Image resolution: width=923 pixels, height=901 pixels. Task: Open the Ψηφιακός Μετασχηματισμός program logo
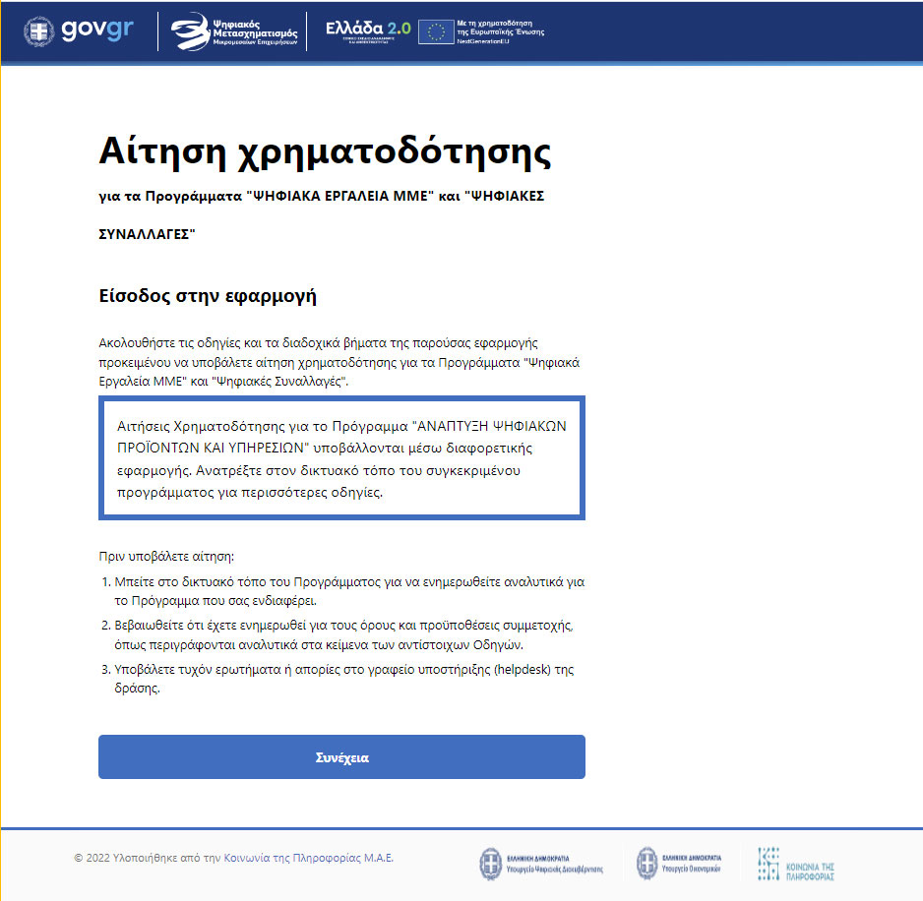pyautogui.click(x=232, y=30)
